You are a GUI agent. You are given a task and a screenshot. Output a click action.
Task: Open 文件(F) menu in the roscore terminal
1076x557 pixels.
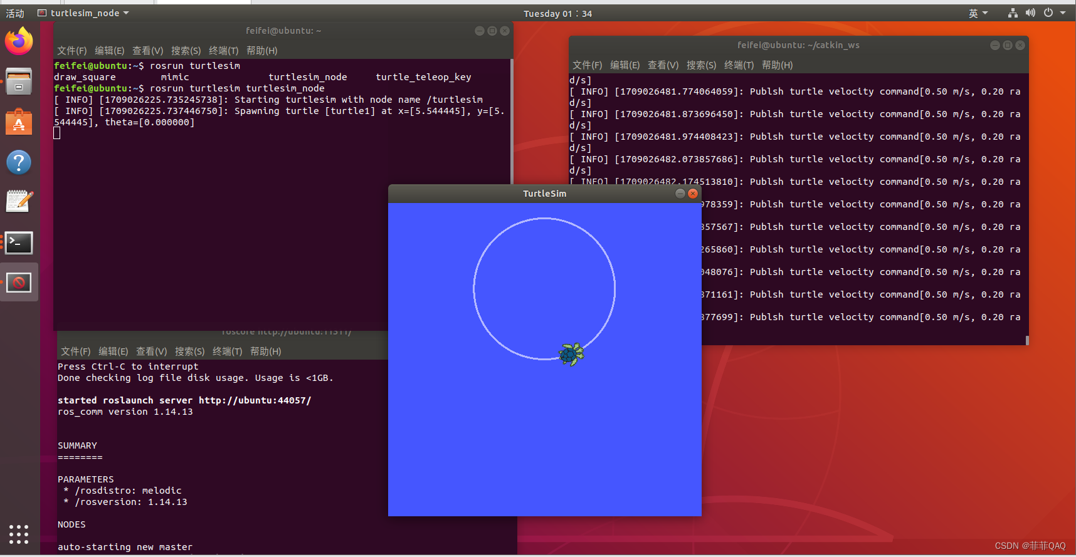point(76,351)
